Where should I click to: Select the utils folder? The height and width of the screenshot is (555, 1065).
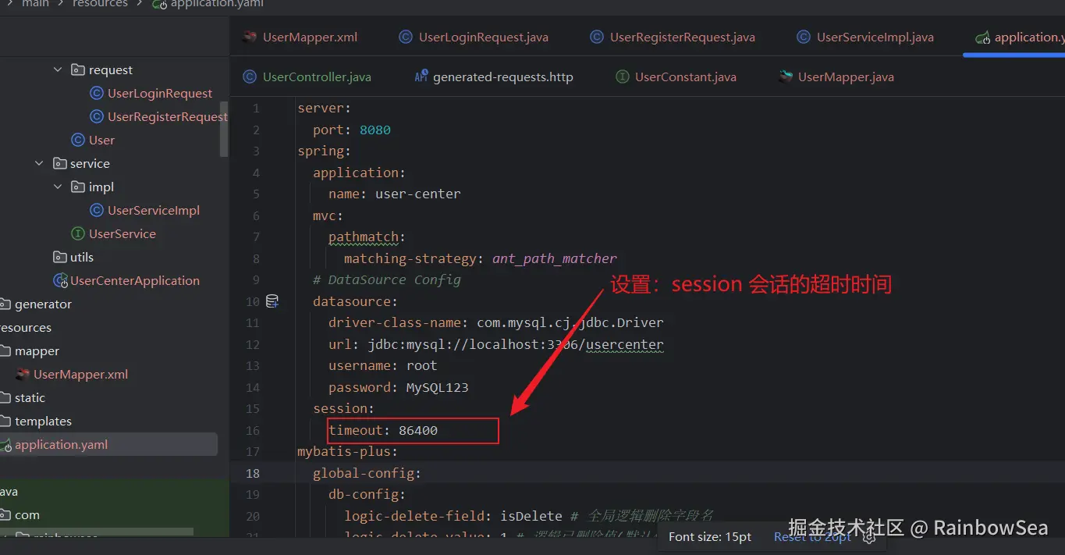pos(81,257)
